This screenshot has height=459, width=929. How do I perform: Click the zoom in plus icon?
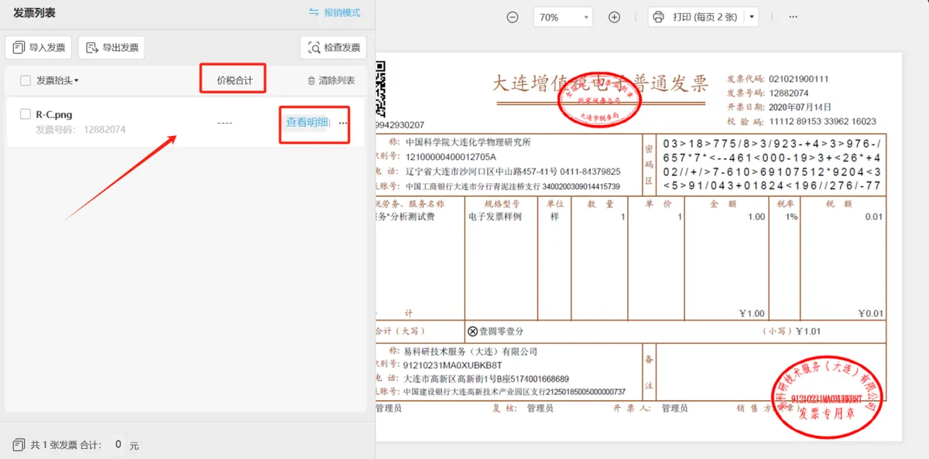(x=614, y=17)
